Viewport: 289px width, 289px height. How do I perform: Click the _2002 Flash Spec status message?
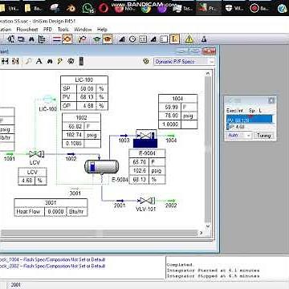[52, 266]
